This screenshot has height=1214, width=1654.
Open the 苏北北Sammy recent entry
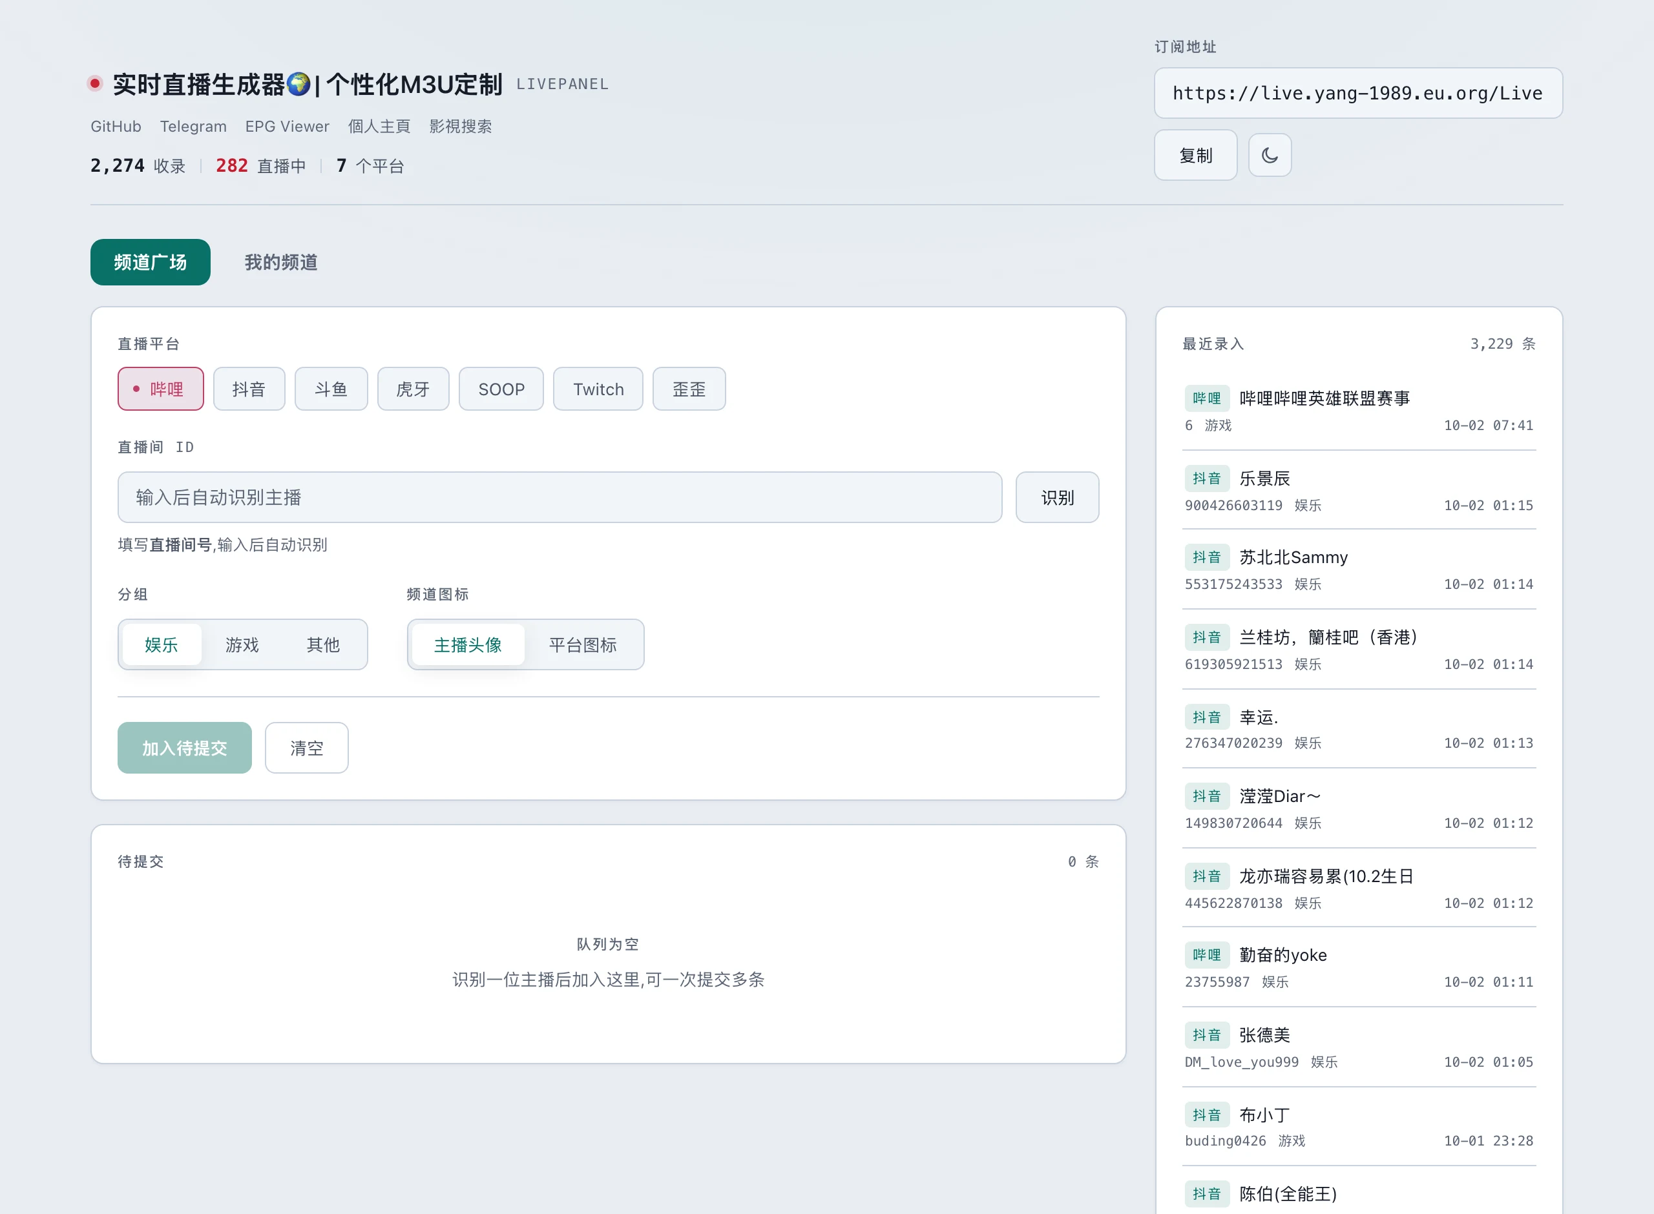(x=1359, y=570)
